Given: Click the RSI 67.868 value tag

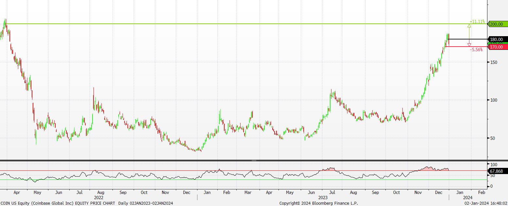Looking at the screenshot, I should (x=497, y=171).
